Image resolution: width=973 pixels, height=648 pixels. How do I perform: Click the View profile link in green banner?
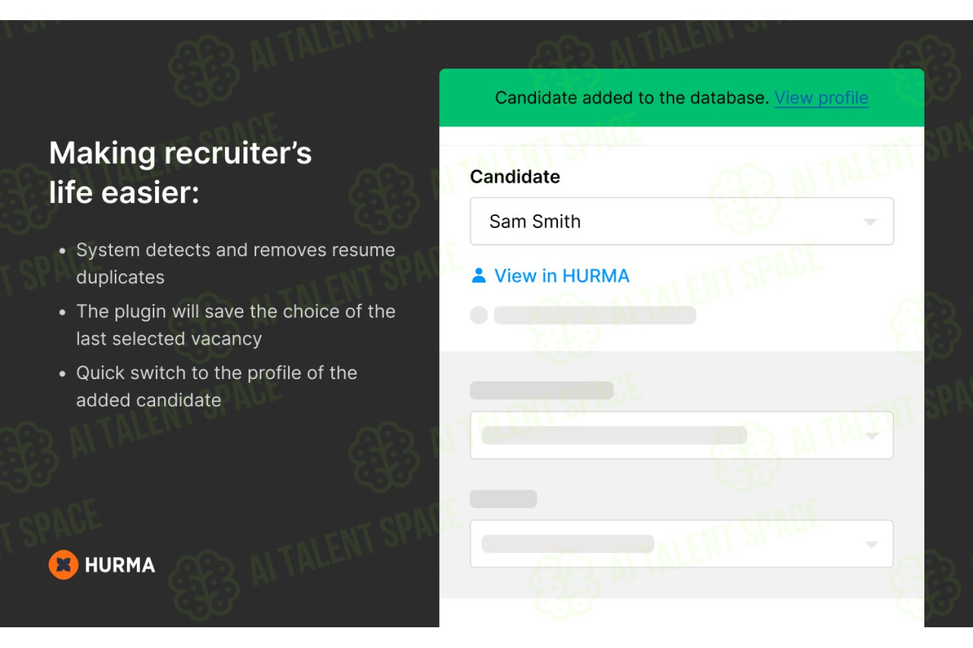point(821,98)
